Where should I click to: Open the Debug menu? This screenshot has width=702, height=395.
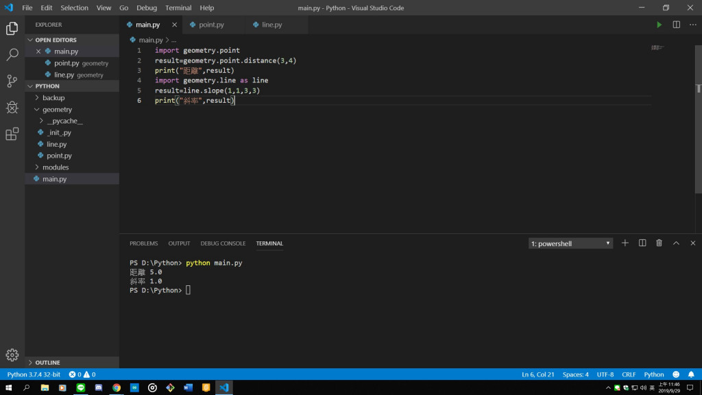[x=147, y=8]
